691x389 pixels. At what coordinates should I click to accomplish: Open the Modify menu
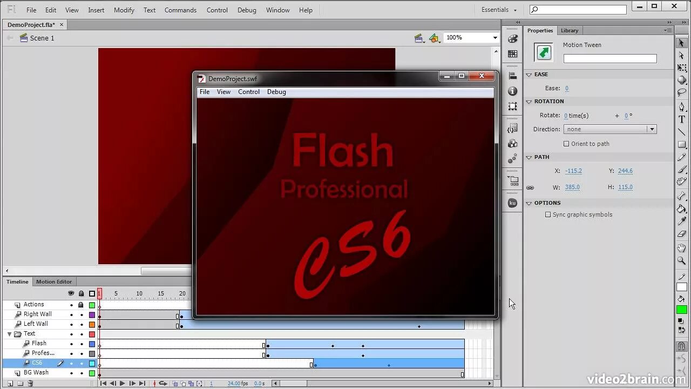click(124, 10)
